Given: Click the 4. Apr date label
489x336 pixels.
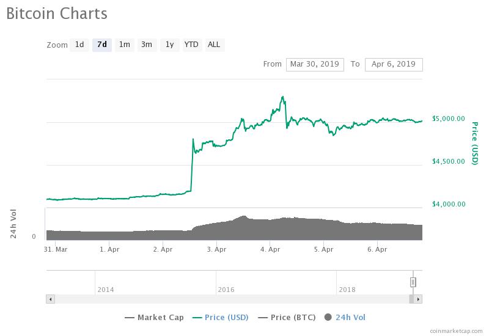Looking at the screenshot, I should [270, 249].
